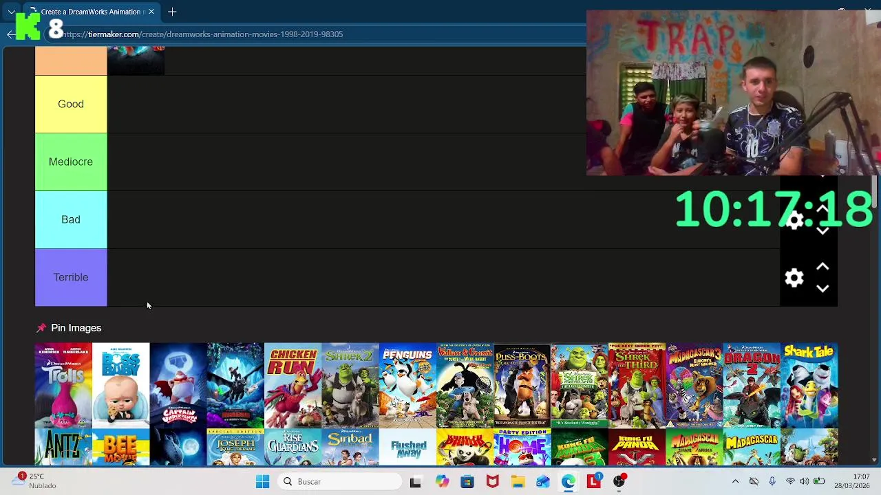Go back to the previous page
The width and height of the screenshot is (881, 495).
tap(11, 34)
